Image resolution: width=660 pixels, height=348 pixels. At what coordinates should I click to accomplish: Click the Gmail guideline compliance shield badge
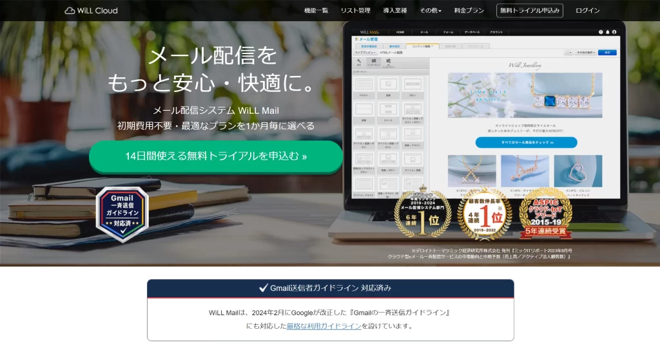[x=122, y=214]
